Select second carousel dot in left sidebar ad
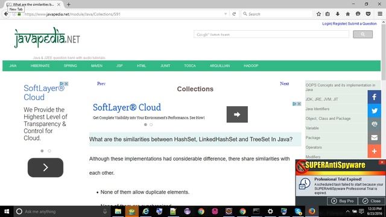The height and width of the screenshot is (217, 386). pyautogui.click(x=49, y=151)
